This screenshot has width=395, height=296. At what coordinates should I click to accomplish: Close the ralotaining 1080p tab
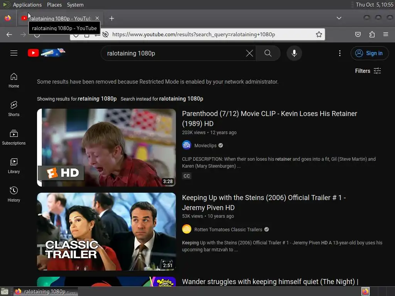coord(97,18)
